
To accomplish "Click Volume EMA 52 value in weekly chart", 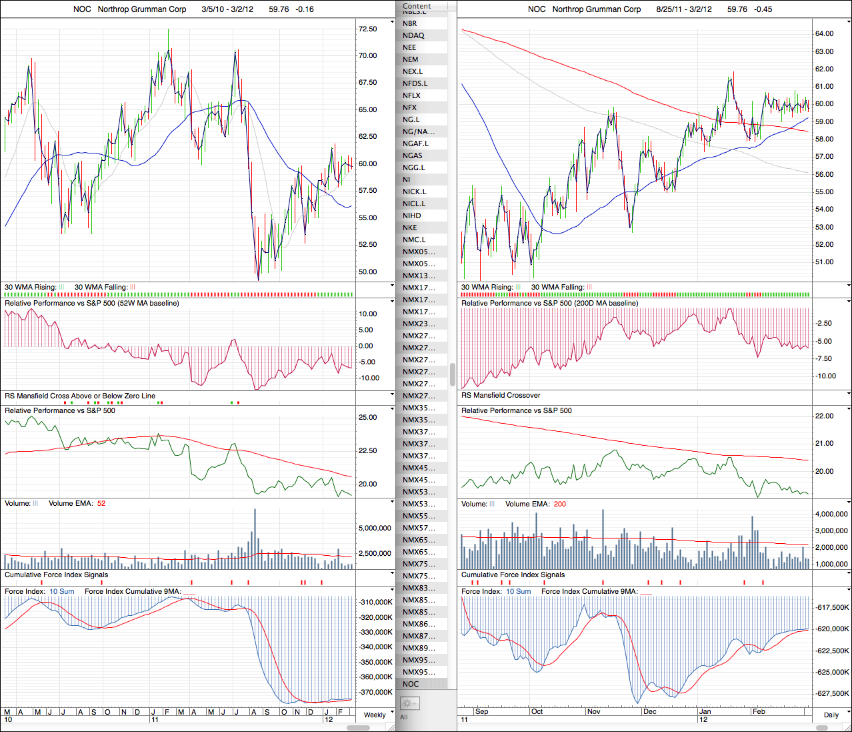I will (x=101, y=503).
